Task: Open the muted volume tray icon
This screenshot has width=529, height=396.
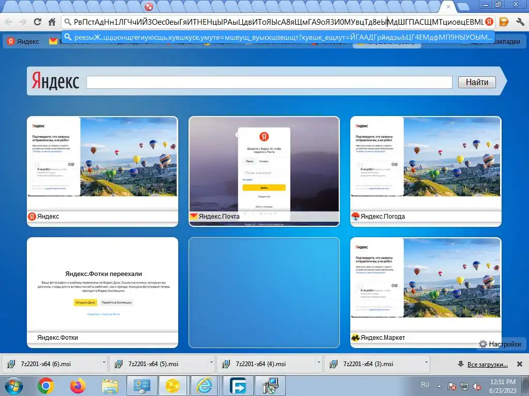Action: click(x=477, y=386)
